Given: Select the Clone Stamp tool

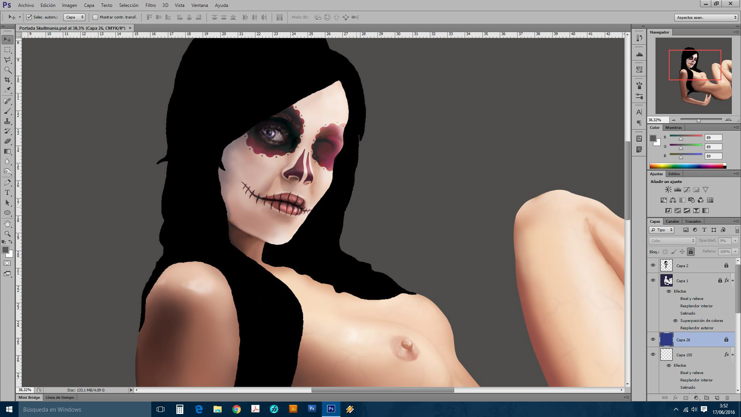Looking at the screenshot, I should coord(7,121).
